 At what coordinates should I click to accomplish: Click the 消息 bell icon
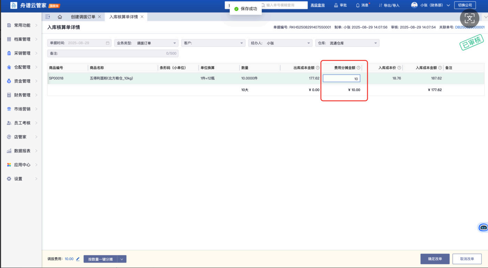(358, 5)
